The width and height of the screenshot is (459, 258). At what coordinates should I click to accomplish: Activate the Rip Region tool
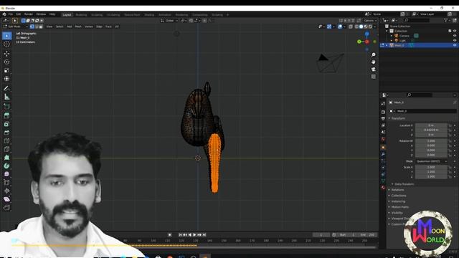[6, 208]
